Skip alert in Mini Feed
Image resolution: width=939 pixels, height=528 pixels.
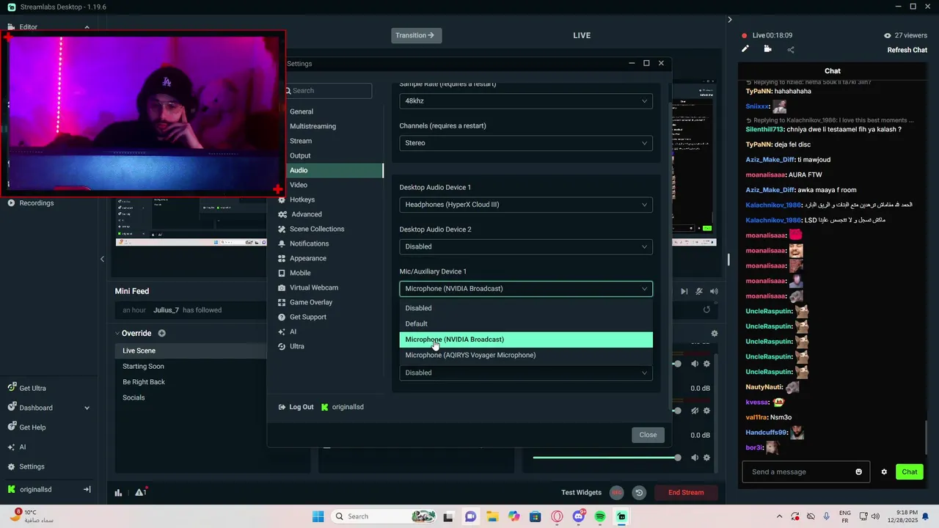coord(684,291)
